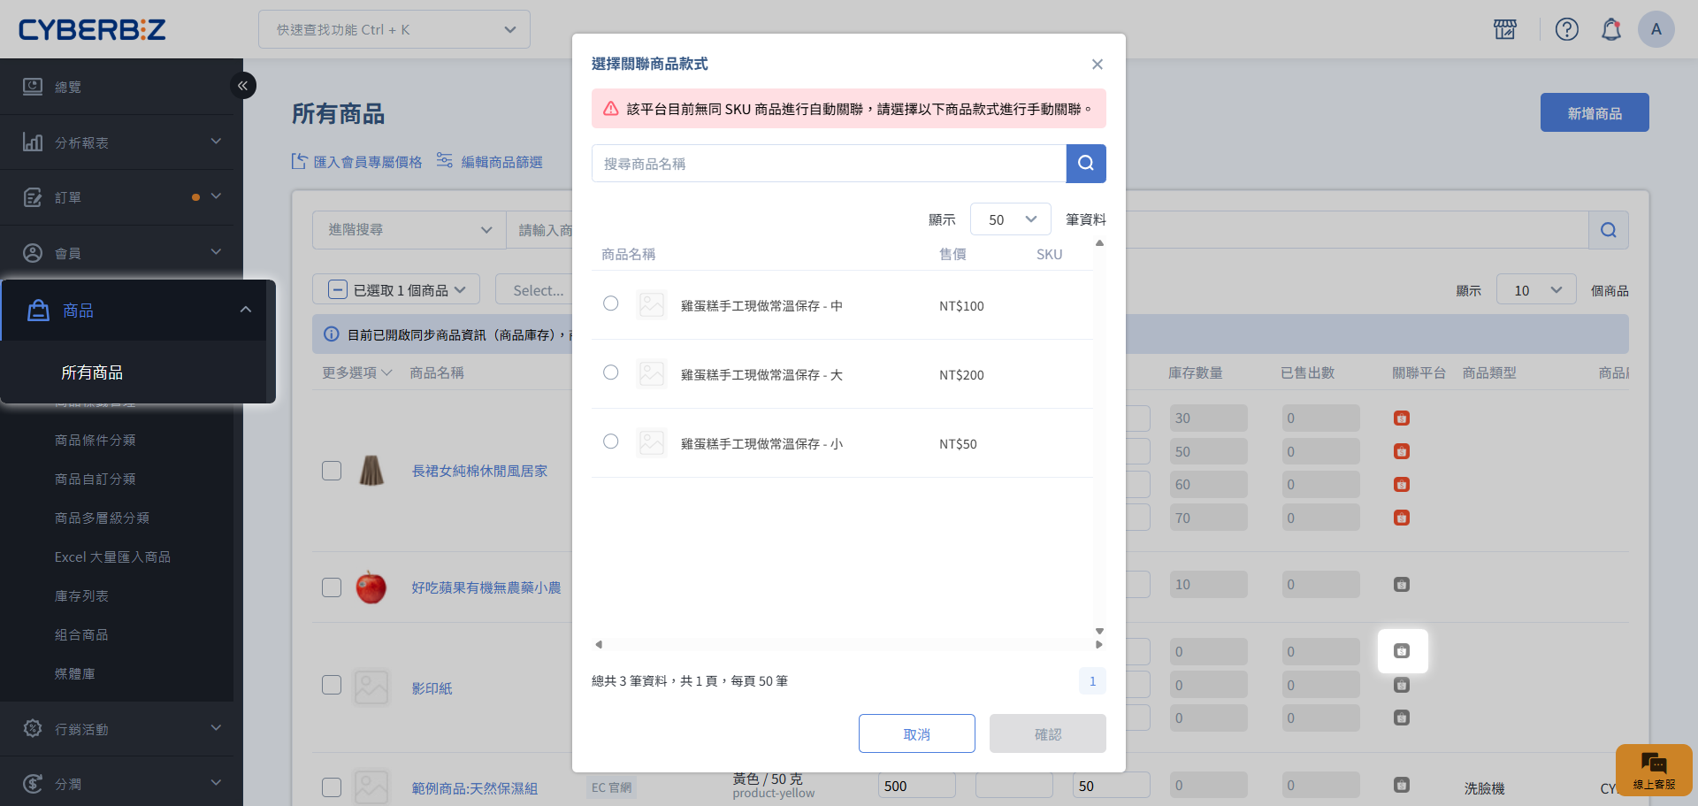Click the user avatar A

(1656, 29)
